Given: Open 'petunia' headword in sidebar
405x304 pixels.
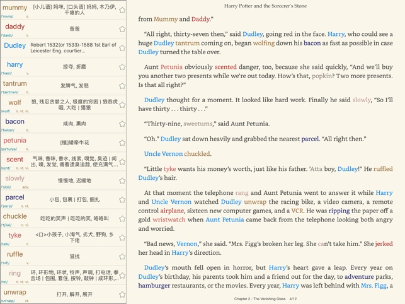Looking at the screenshot, I should [14, 141].
